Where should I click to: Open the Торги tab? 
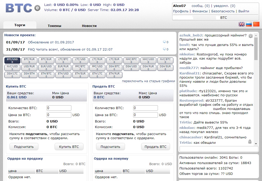coord(20,25)
